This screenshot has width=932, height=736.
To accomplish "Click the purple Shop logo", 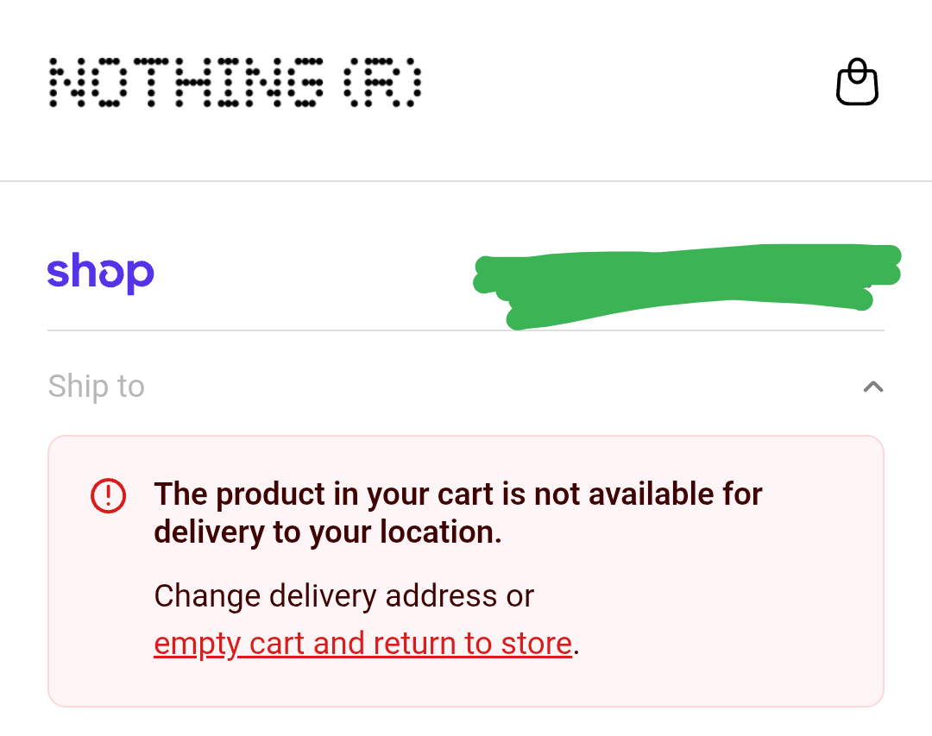I will (x=100, y=274).
